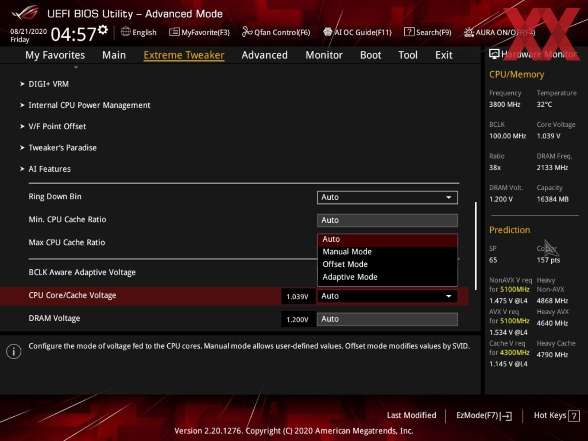588x441 pixels.
Task: Click the ROG logo icon
Action: coord(25,13)
